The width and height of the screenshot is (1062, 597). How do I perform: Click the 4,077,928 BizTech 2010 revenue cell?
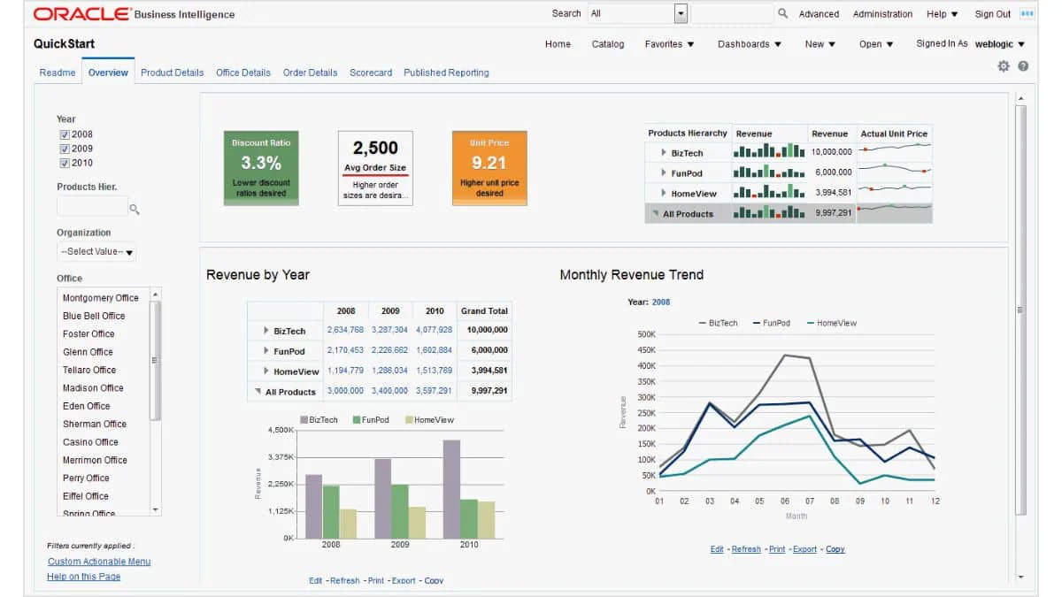point(434,330)
